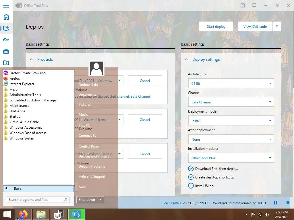Enable the Install iSlide option
The height and width of the screenshot is (220, 294).
coord(191,186)
